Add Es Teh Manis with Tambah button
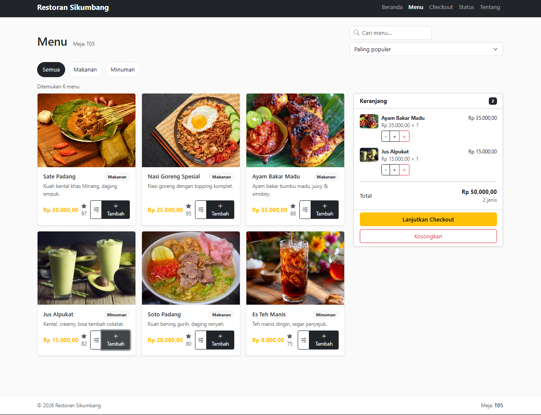The height and width of the screenshot is (415, 541). coord(324,340)
